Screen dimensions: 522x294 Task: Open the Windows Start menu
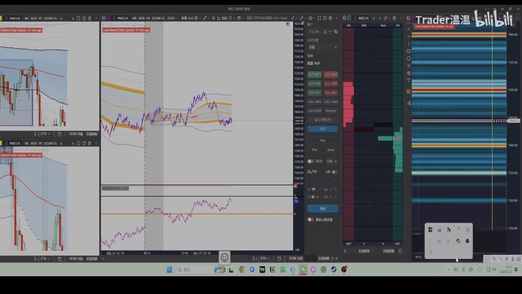point(170,269)
